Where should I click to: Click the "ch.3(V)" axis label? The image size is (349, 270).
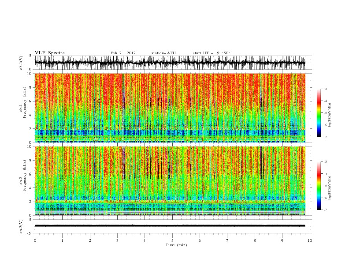(21, 226)
